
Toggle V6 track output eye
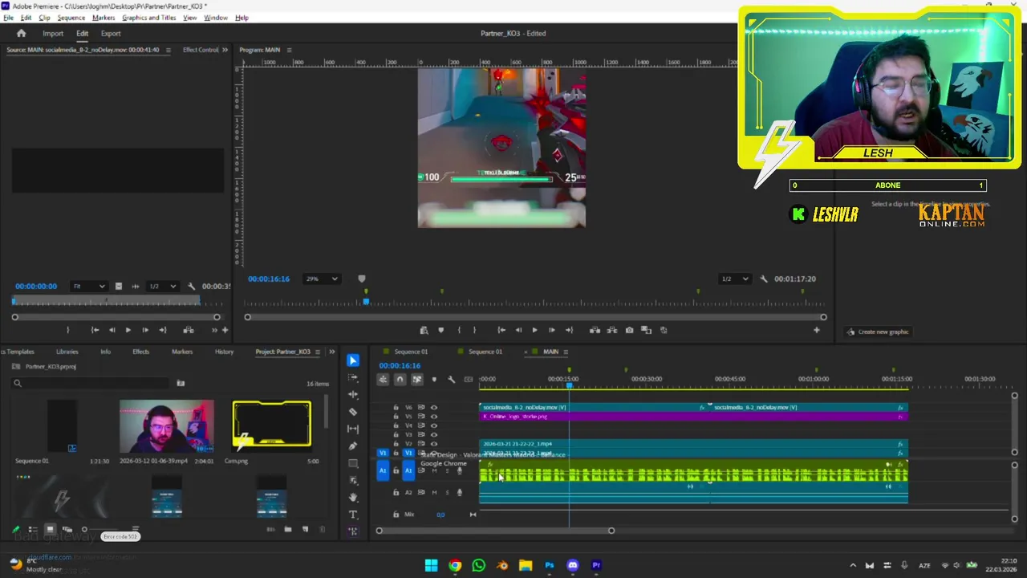pyautogui.click(x=434, y=408)
